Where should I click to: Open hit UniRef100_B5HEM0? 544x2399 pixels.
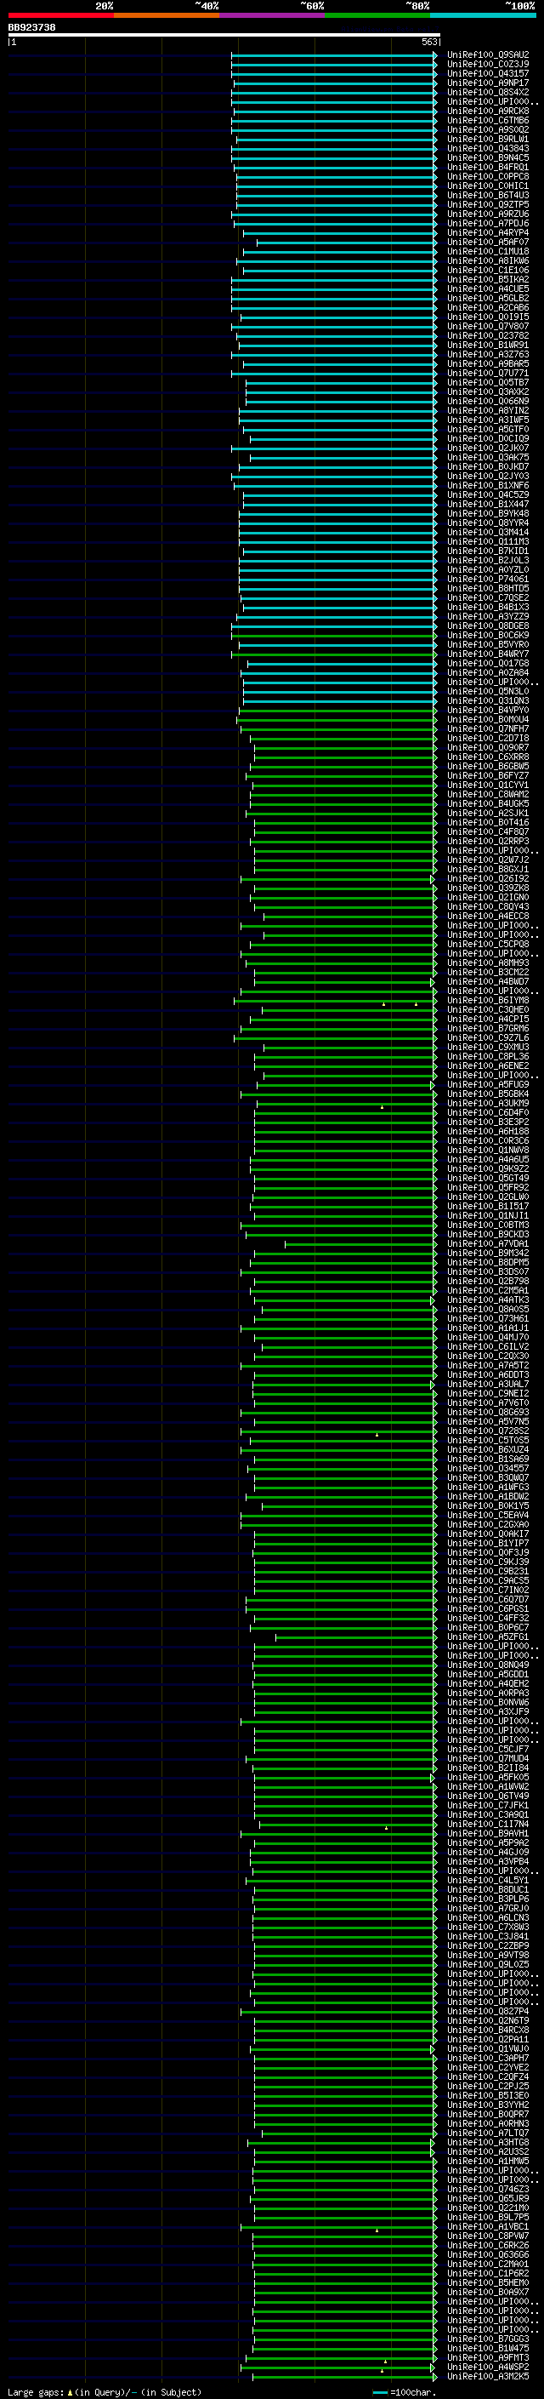click(488, 2282)
